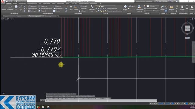195x109 pixels.
Task: Click the AutoCAD application menu logo
Action: click(x=3, y=2)
